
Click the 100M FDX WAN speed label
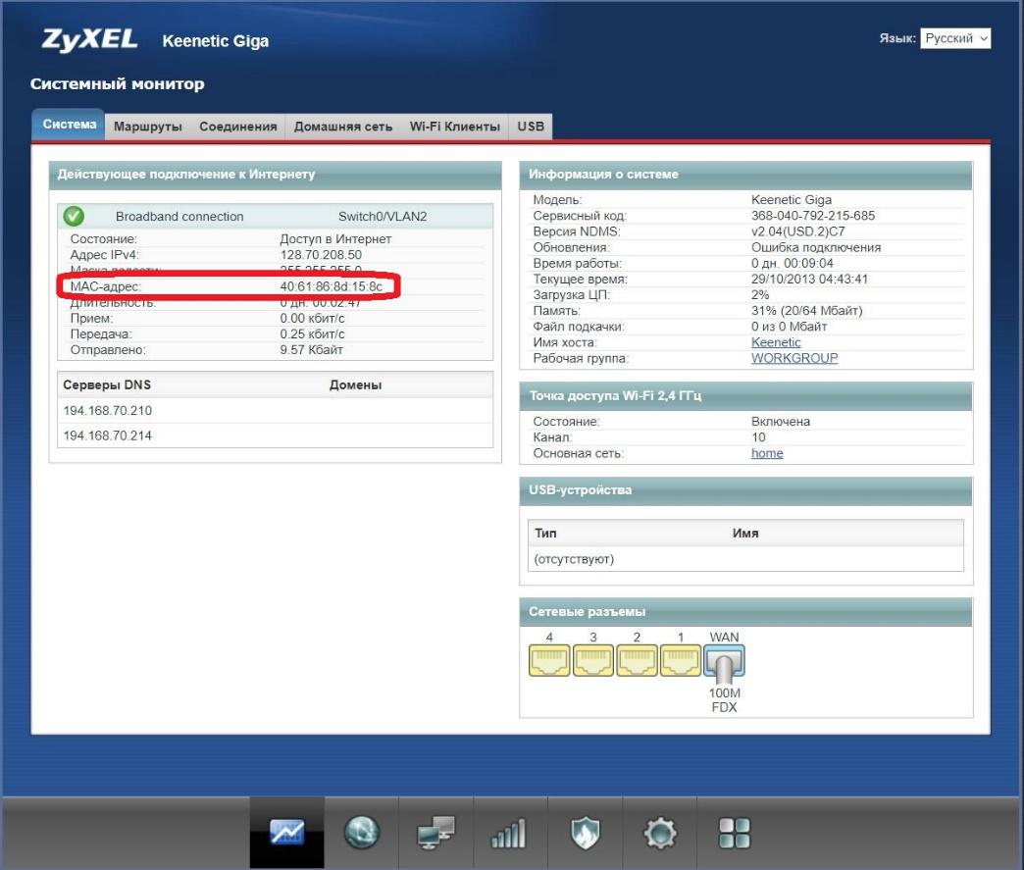click(x=724, y=700)
